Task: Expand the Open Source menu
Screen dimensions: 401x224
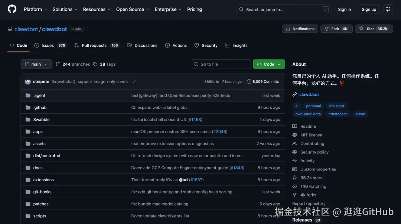Action: 133,9
